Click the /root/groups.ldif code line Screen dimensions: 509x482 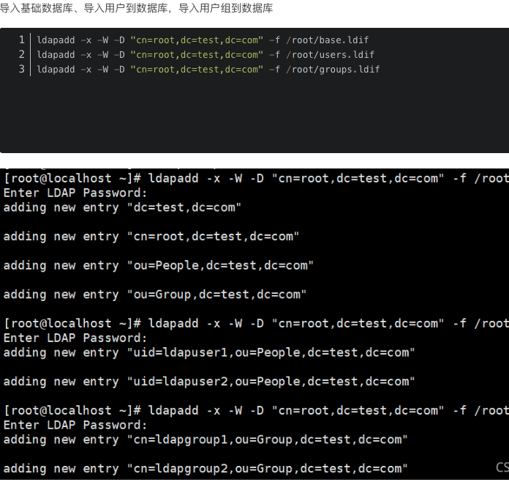[208, 70]
